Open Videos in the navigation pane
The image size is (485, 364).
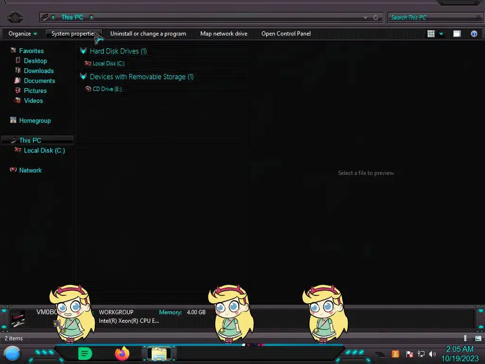pos(33,100)
